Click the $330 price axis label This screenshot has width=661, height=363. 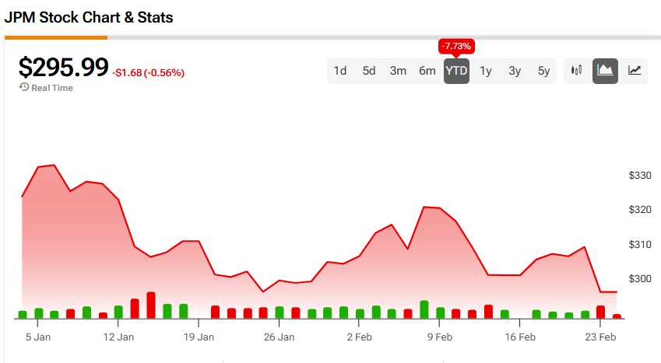[640, 175]
